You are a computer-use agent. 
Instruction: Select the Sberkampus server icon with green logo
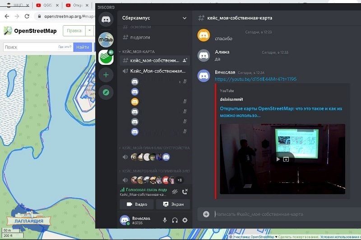point(106,57)
